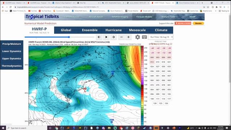The height and width of the screenshot is (130, 231).
Task: Go to Aircraft Recon page
Action: (x=96, y=17)
